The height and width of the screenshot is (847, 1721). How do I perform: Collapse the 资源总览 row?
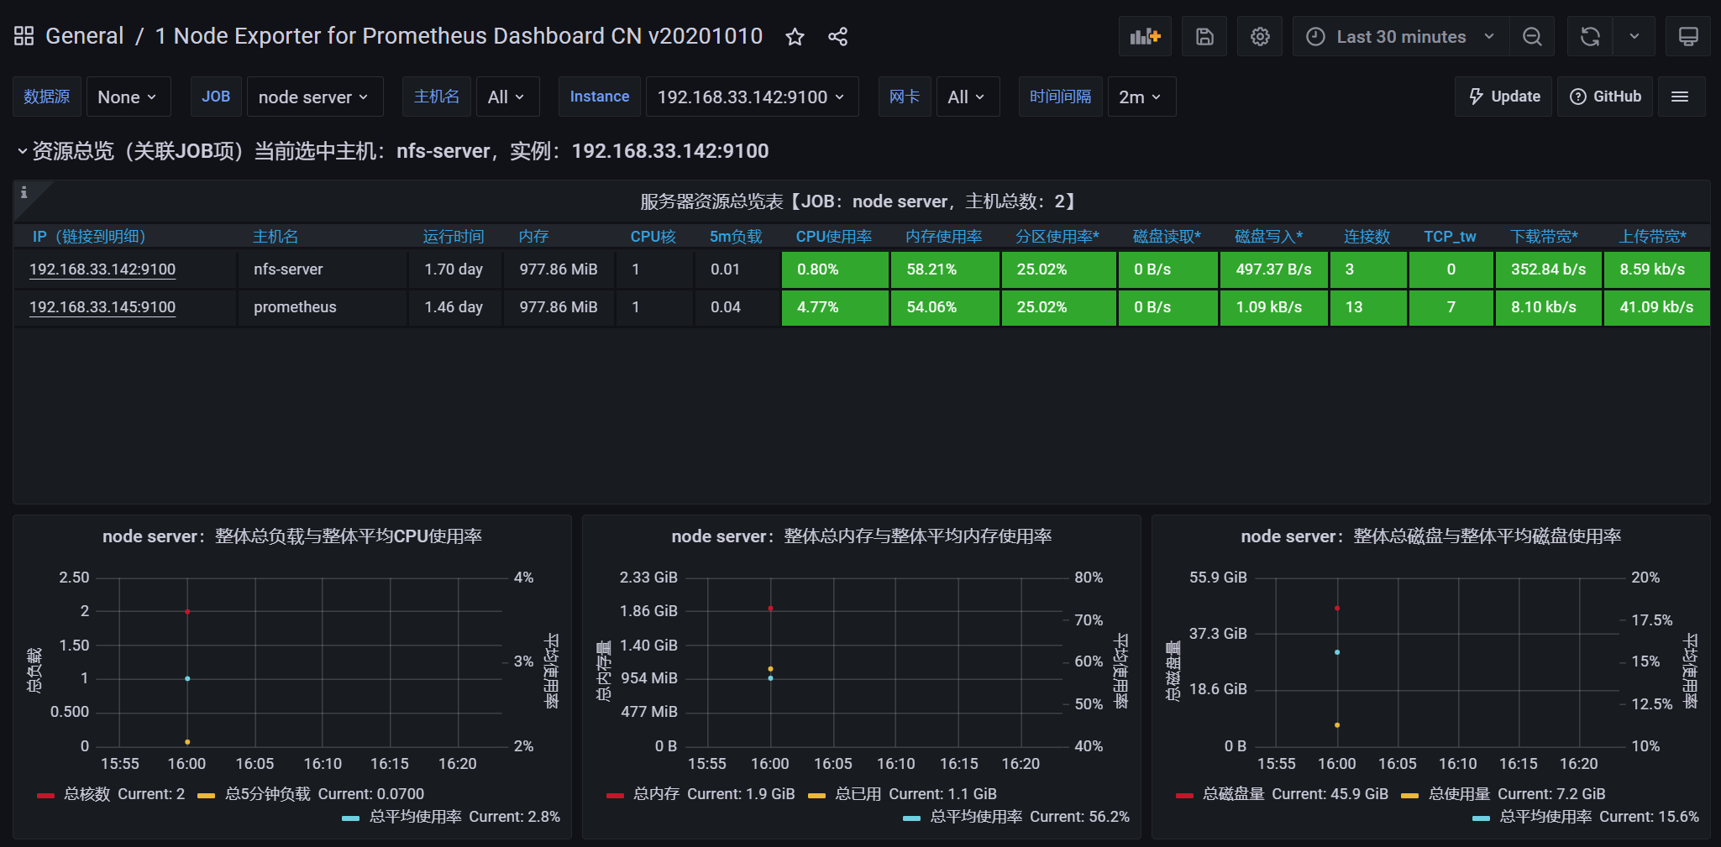[x=23, y=151]
